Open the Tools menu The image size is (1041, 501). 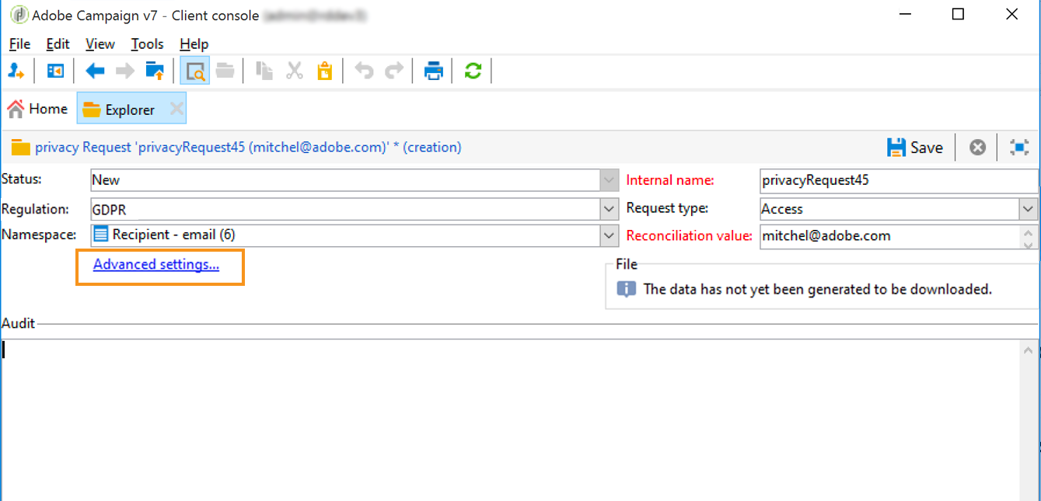click(x=147, y=44)
